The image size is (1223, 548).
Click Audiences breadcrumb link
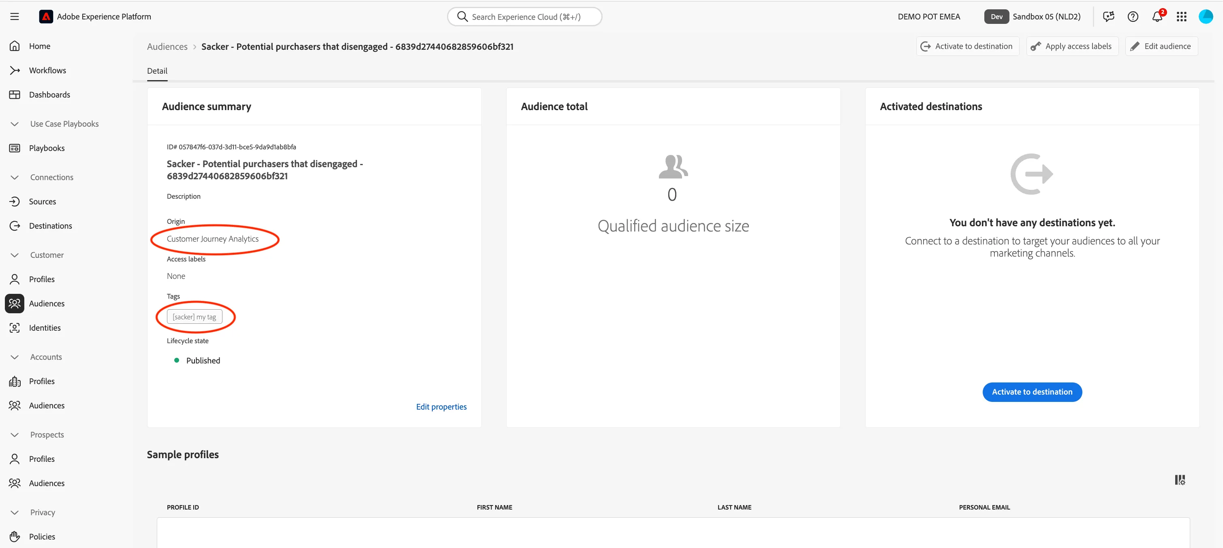167,47
